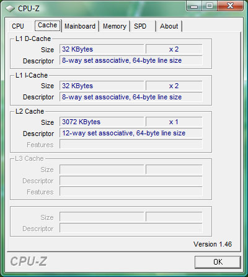
Task: Click L2 descriptor 12-way set associative field
Action: (x=131, y=133)
